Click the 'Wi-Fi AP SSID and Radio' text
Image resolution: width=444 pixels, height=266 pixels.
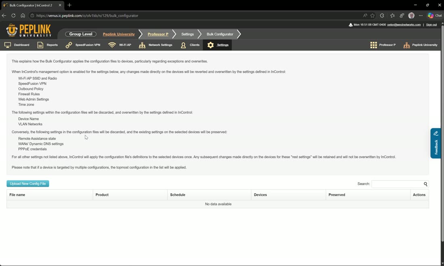coord(38,78)
